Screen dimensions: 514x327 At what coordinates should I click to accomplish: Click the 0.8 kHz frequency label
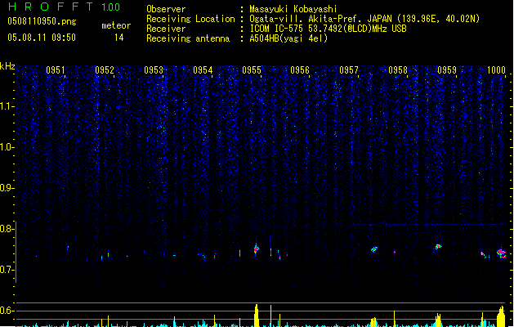[7, 229]
